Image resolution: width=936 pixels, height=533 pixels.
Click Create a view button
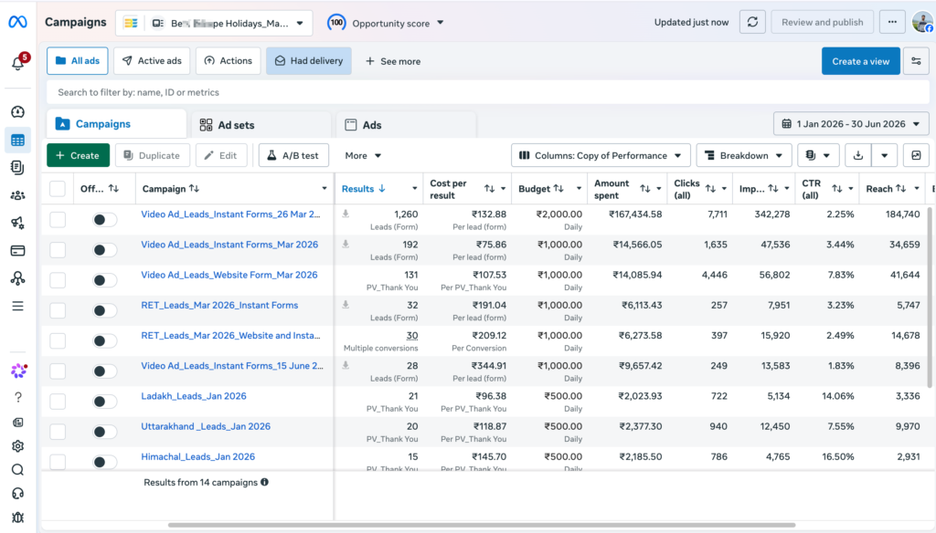[x=860, y=61]
